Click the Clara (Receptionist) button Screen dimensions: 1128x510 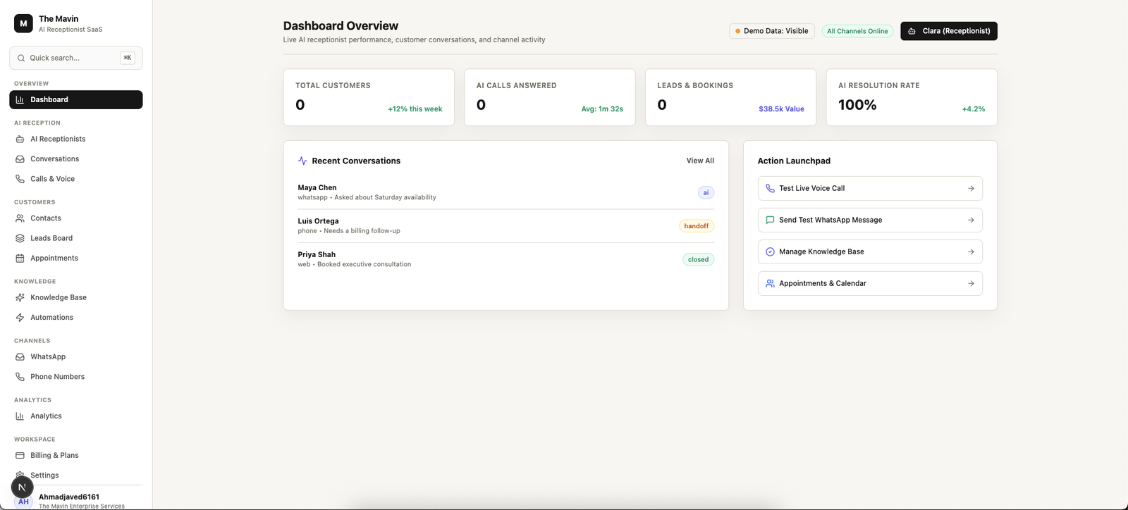tap(949, 31)
